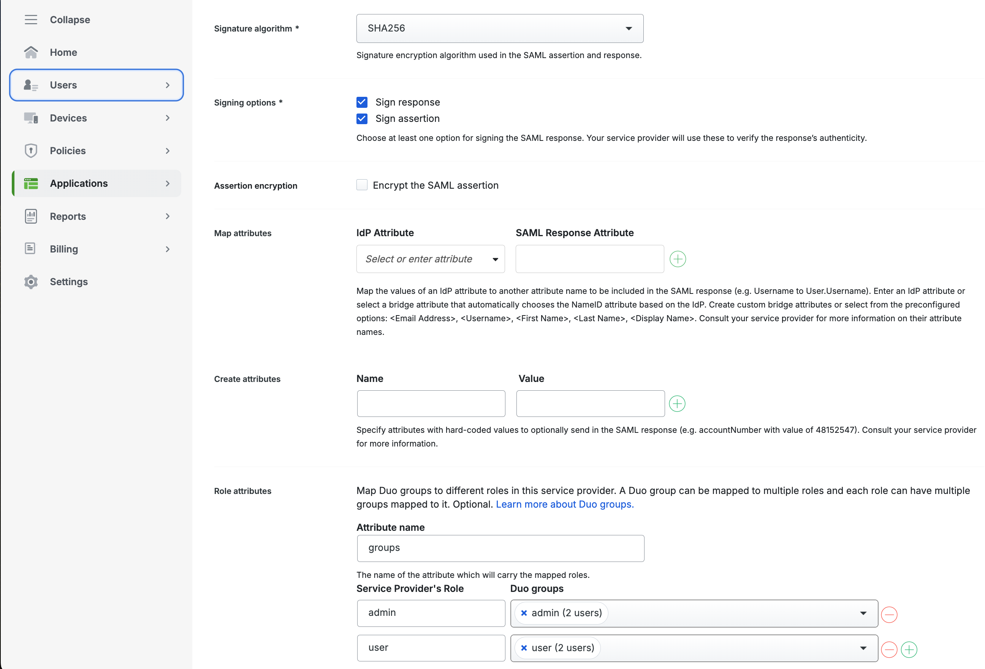Image resolution: width=985 pixels, height=669 pixels.
Task: Remove admin (2 users) group tag
Action: (x=524, y=613)
